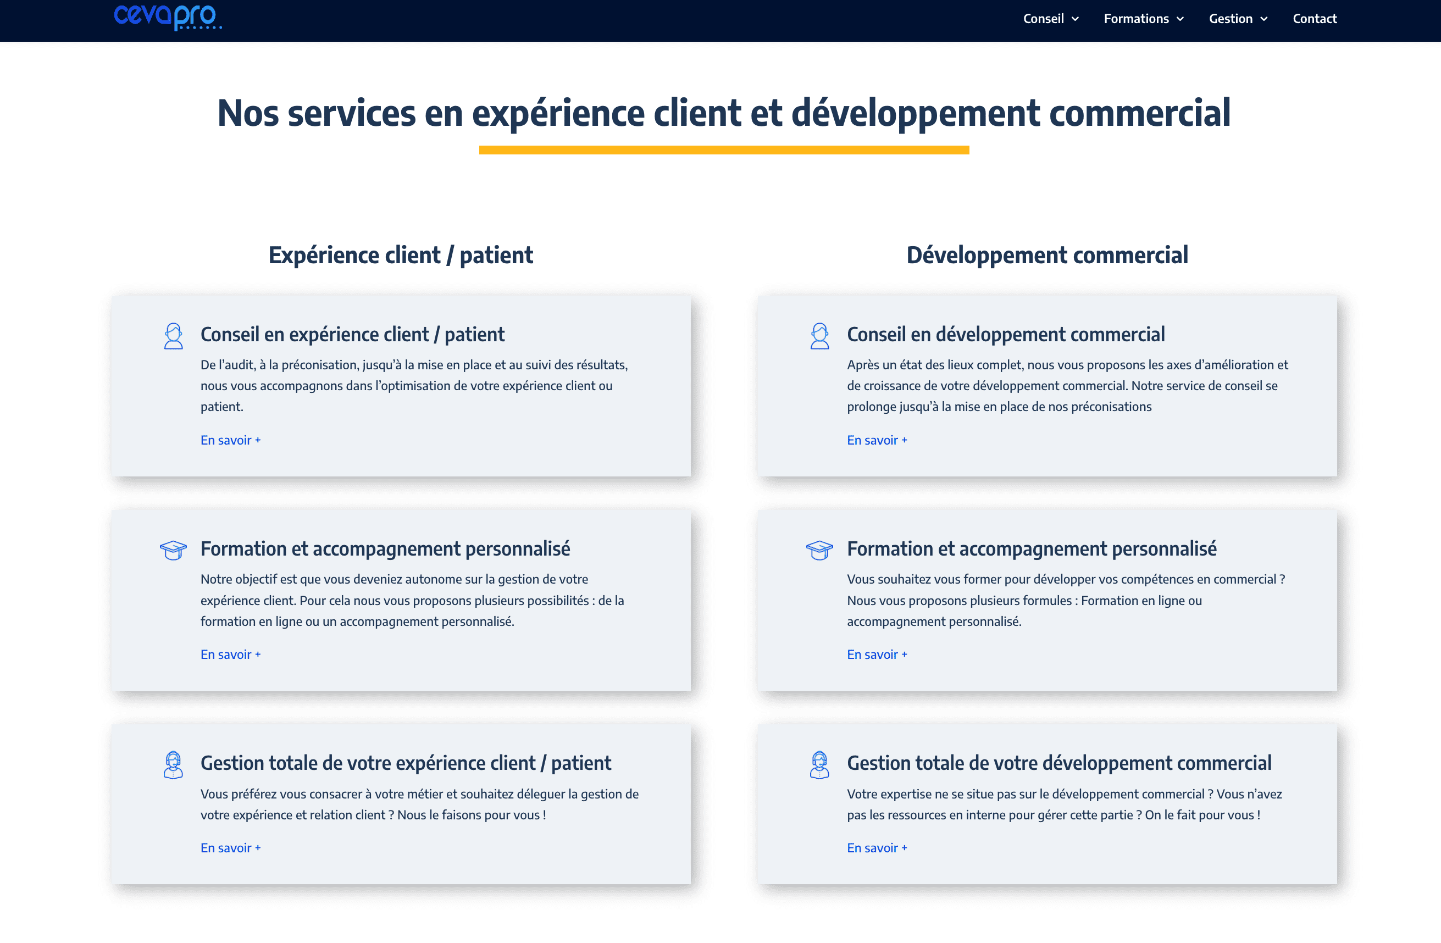The height and width of the screenshot is (943, 1441).
Task: Click paragraph starting Votre expertise ne se situe pas
Action: [x=1065, y=804]
